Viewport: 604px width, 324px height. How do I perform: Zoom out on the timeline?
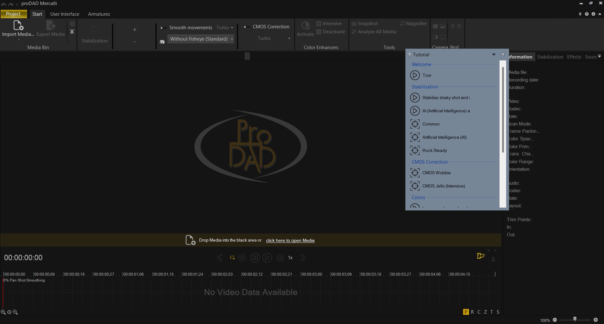pyautogui.click(x=15, y=312)
